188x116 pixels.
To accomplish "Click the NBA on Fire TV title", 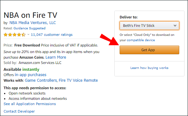I will [x=31, y=15].
